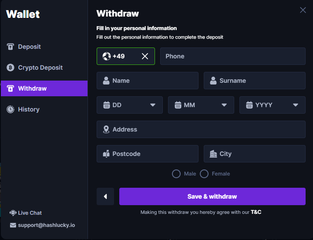Focus the Phone input field
Screen dimensions: 313x240
tap(233, 56)
